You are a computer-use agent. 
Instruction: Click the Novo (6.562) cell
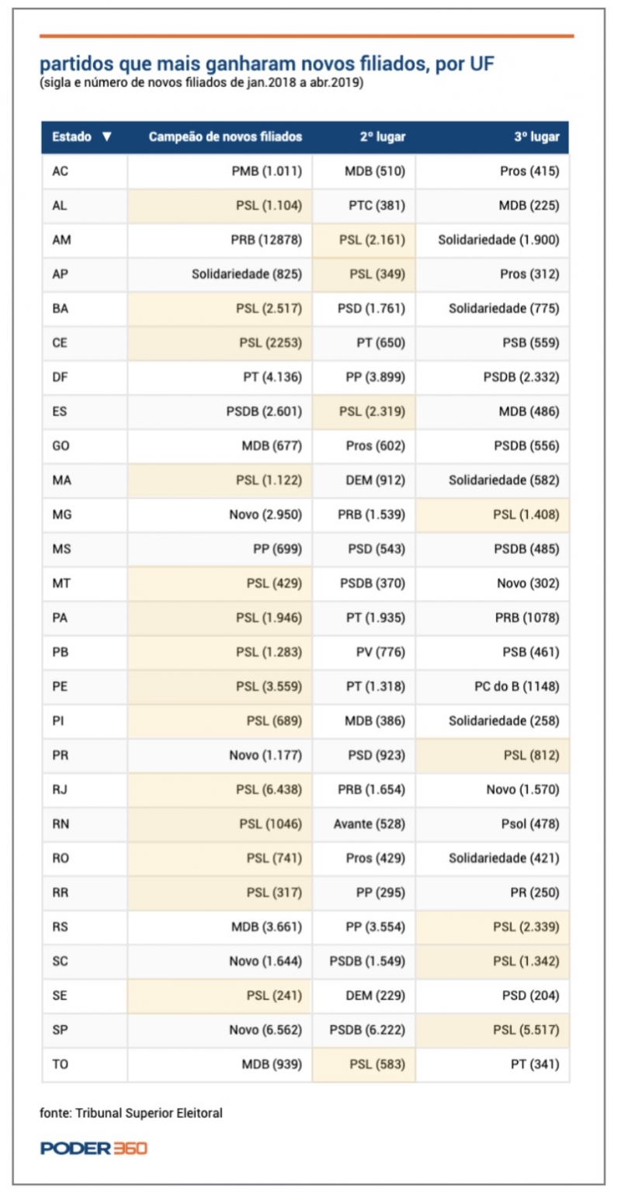point(265,1029)
